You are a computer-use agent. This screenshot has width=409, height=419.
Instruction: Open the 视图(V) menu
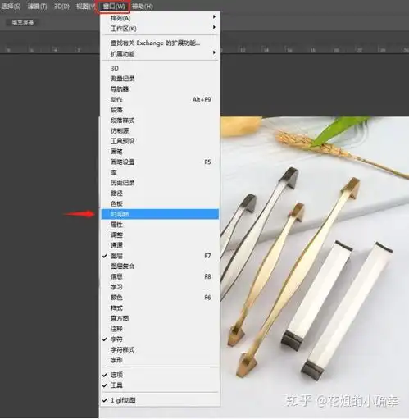[85, 7]
